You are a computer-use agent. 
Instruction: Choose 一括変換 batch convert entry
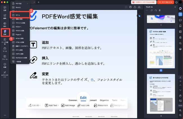coord(20,62)
